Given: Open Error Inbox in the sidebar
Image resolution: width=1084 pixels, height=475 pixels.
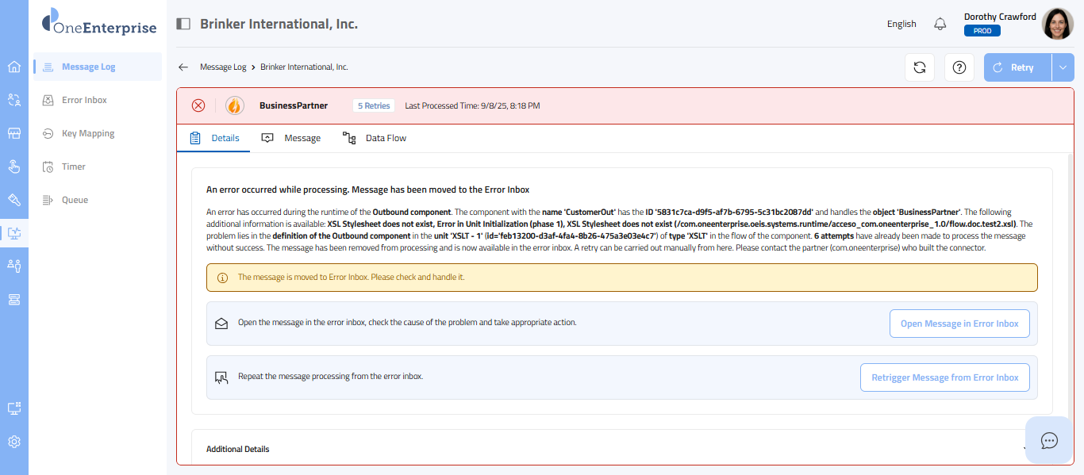Looking at the screenshot, I should [84, 100].
